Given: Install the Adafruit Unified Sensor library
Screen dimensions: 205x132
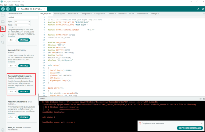Looking at the screenshot, I should click(x=24, y=92).
